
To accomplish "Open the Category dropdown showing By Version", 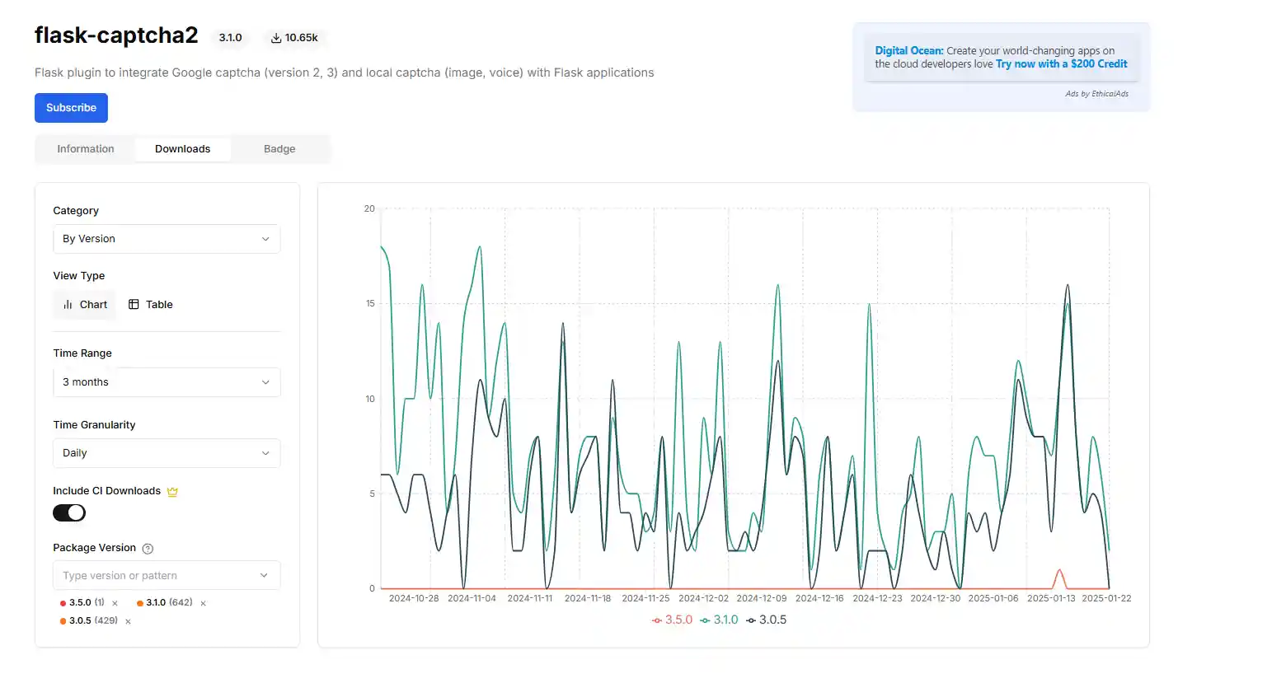I will (x=167, y=239).
